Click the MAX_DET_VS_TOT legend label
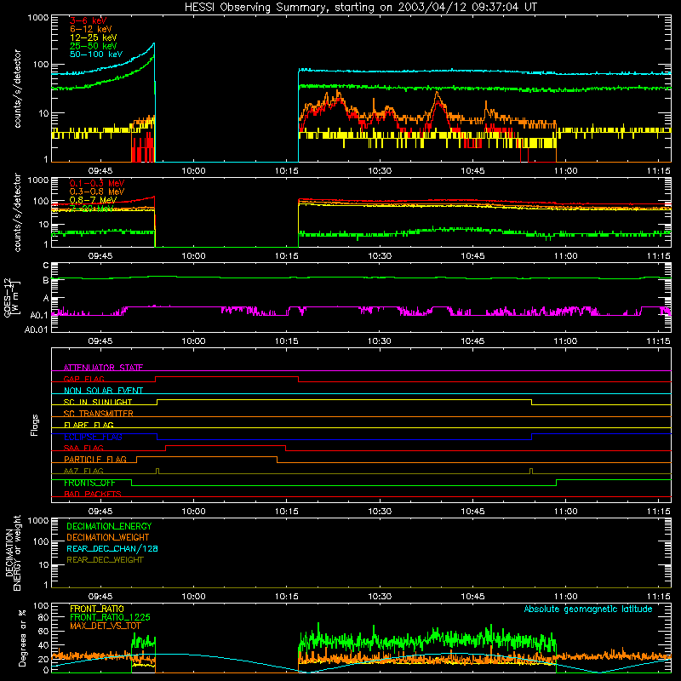Screen dimensions: 681x681 [x=106, y=626]
